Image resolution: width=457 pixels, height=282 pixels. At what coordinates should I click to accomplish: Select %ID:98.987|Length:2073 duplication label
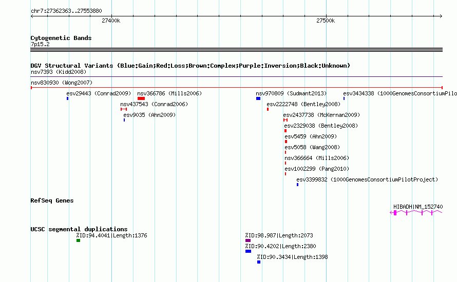pyautogui.click(x=279, y=235)
